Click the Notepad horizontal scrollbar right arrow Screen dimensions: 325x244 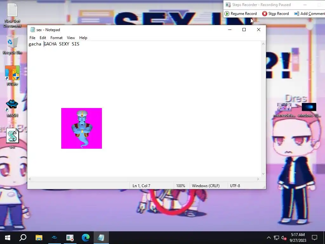pos(258,179)
